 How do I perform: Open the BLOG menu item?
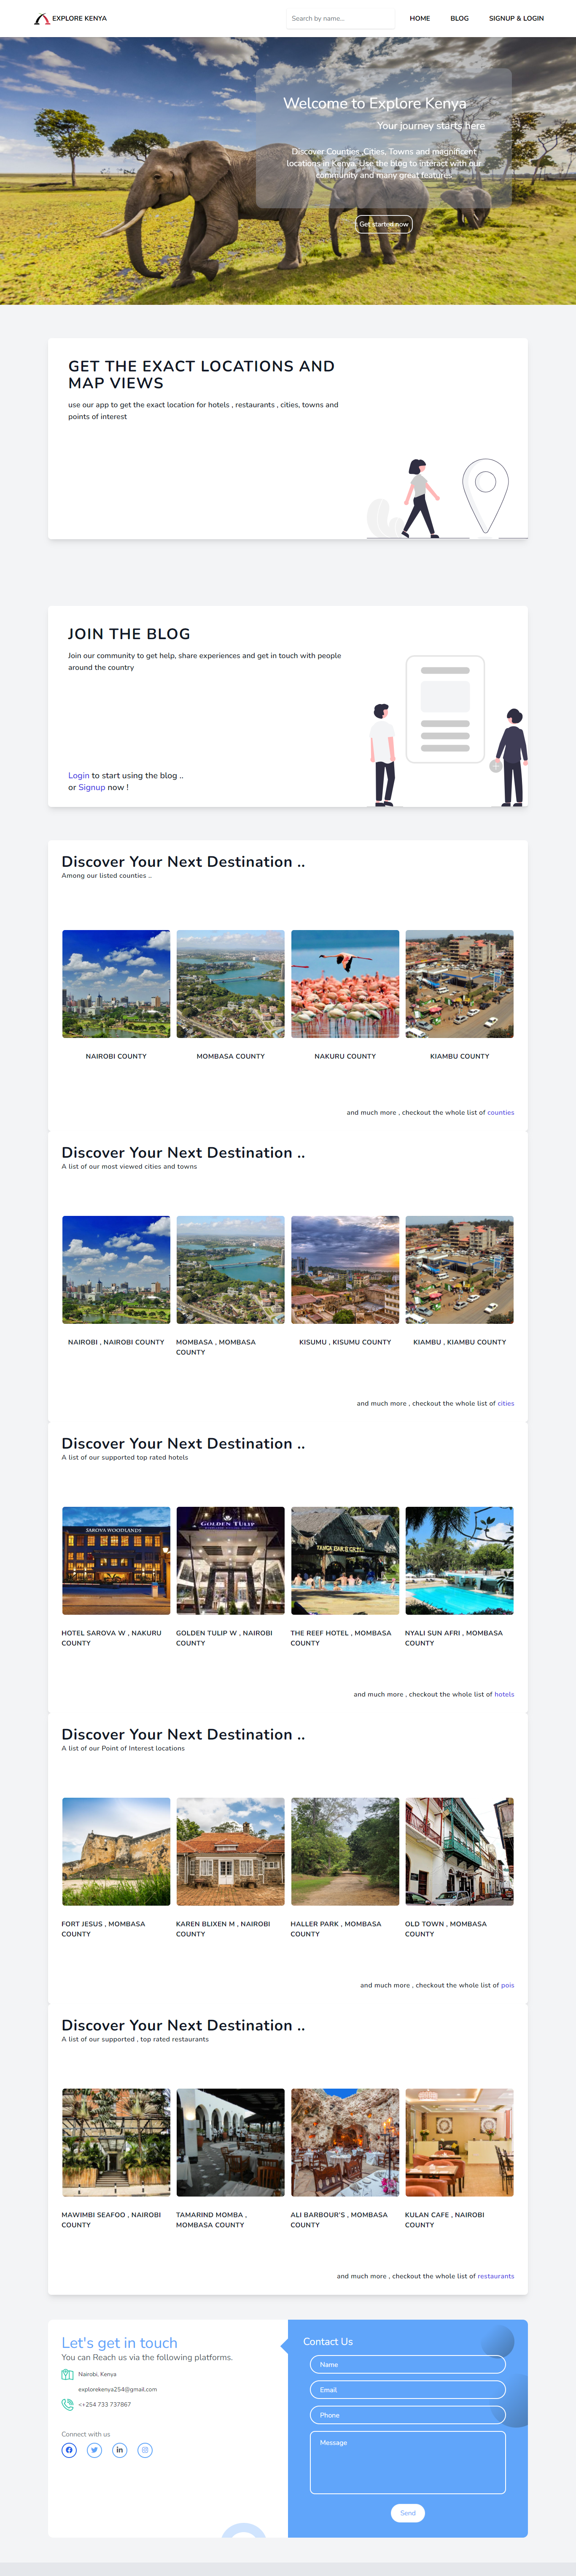click(x=459, y=18)
